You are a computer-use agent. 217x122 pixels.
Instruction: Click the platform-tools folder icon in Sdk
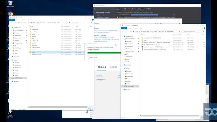pos(31,47)
